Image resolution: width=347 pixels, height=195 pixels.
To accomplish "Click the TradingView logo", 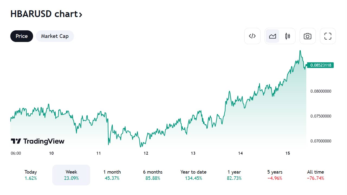I will pos(38,141).
